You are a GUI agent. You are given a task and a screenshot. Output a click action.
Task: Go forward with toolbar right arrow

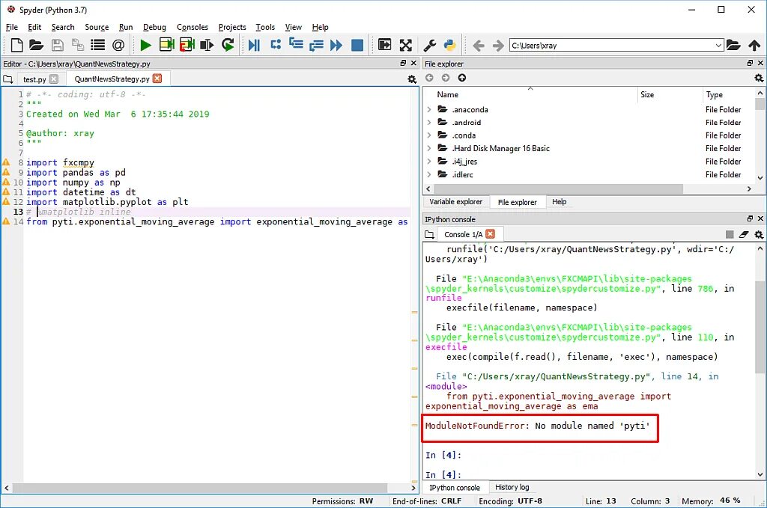pyautogui.click(x=498, y=46)
